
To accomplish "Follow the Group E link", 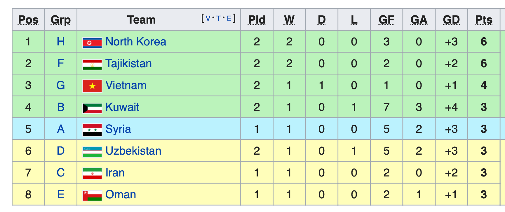I will pos(61,195).
